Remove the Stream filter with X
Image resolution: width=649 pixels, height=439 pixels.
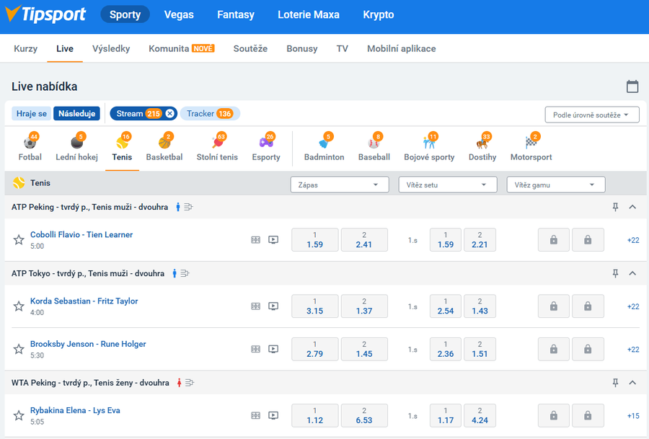coord(169,113)
